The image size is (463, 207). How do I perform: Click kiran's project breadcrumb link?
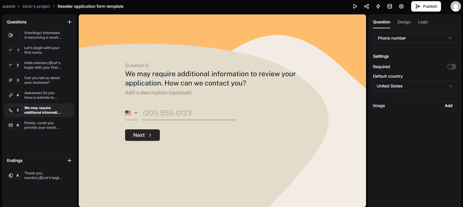pos(36,6)
